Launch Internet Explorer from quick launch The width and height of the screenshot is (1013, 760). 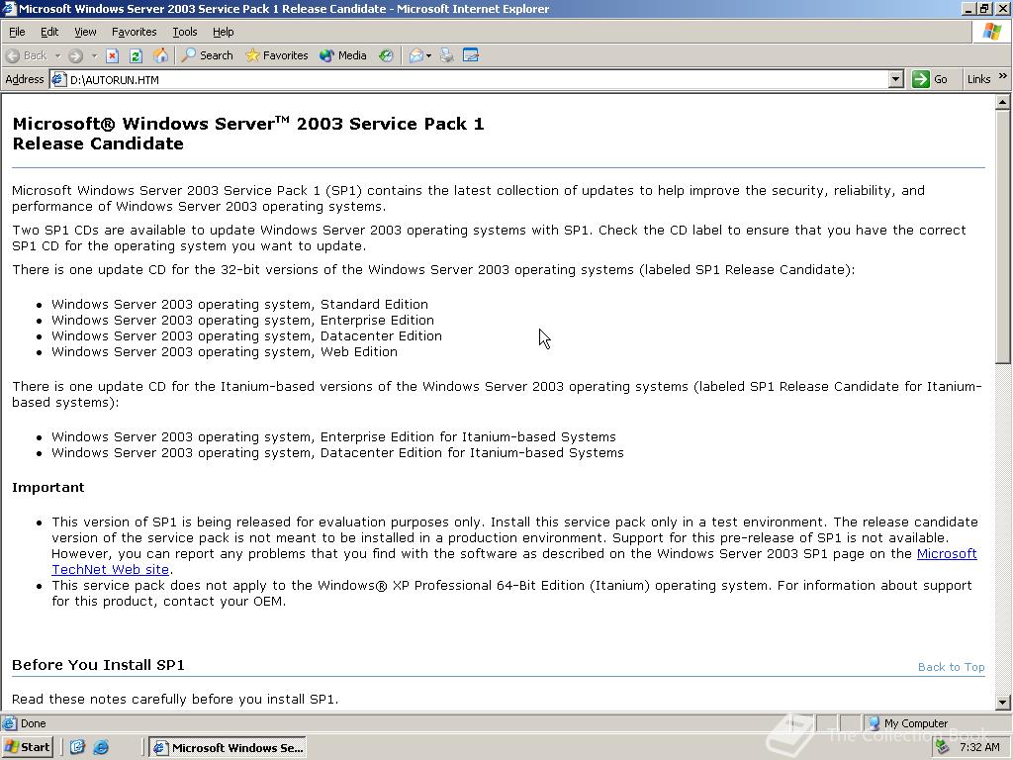click(101, 747)
